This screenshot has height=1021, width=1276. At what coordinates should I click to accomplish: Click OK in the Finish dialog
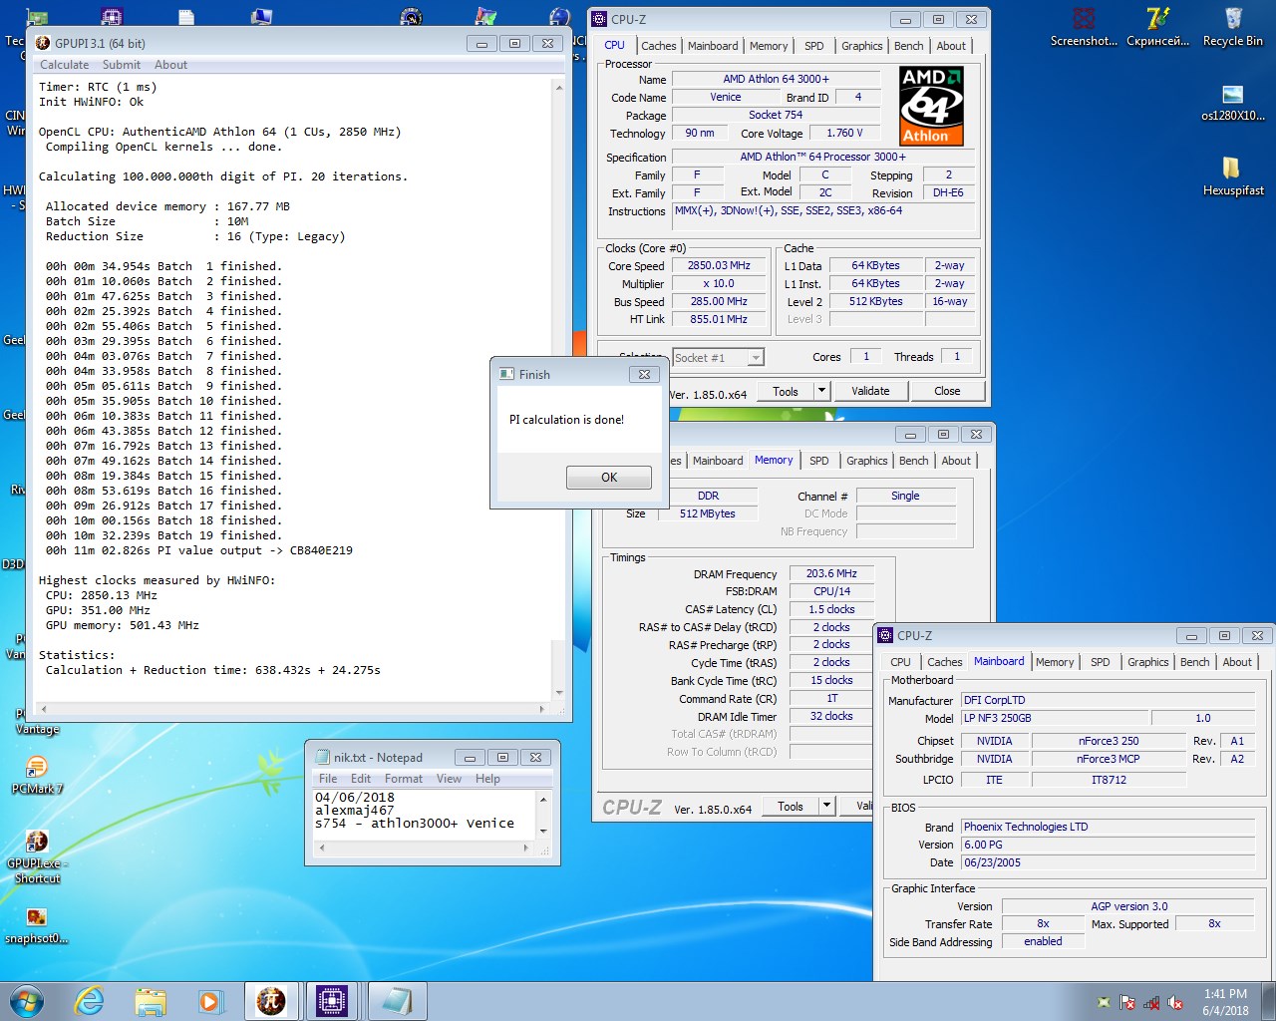(x=609, y=478)
